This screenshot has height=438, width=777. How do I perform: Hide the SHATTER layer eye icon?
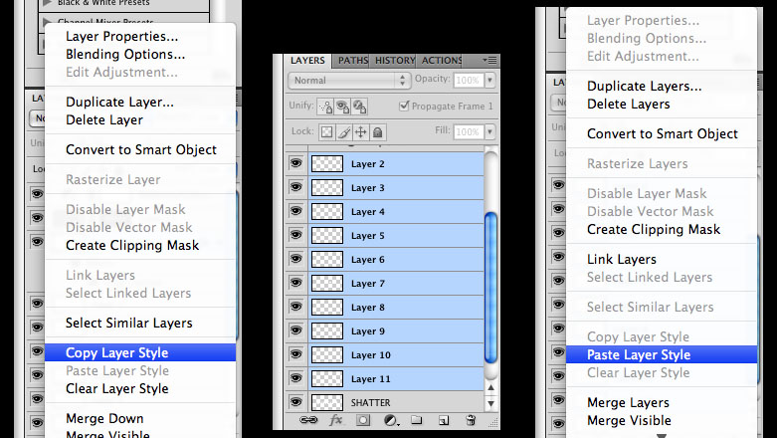296,402
